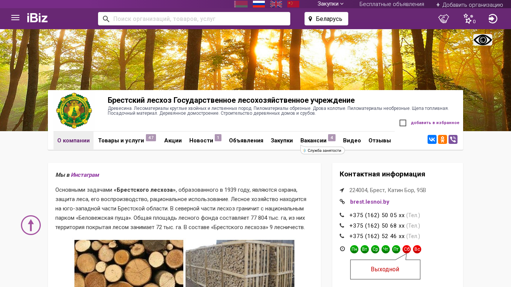Select the English flag language
The image size is (511, 287).
(x=276, y=4)
